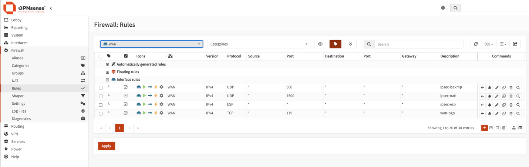Focus the rules Search input field
The image size is (529, 167).
pos(419,44)
